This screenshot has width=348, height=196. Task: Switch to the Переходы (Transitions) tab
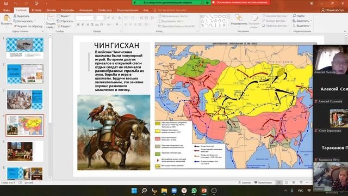[x=67, y=10]
